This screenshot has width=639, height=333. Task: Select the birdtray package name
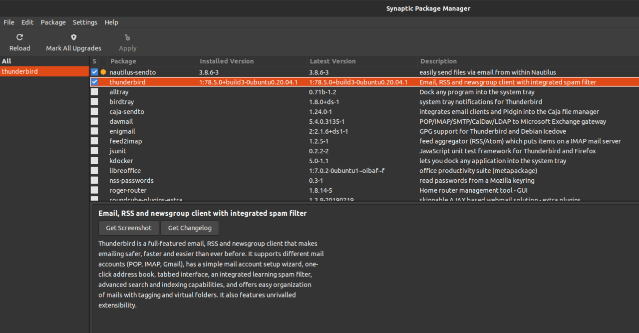pyautogui.click(x=121, y=102)
